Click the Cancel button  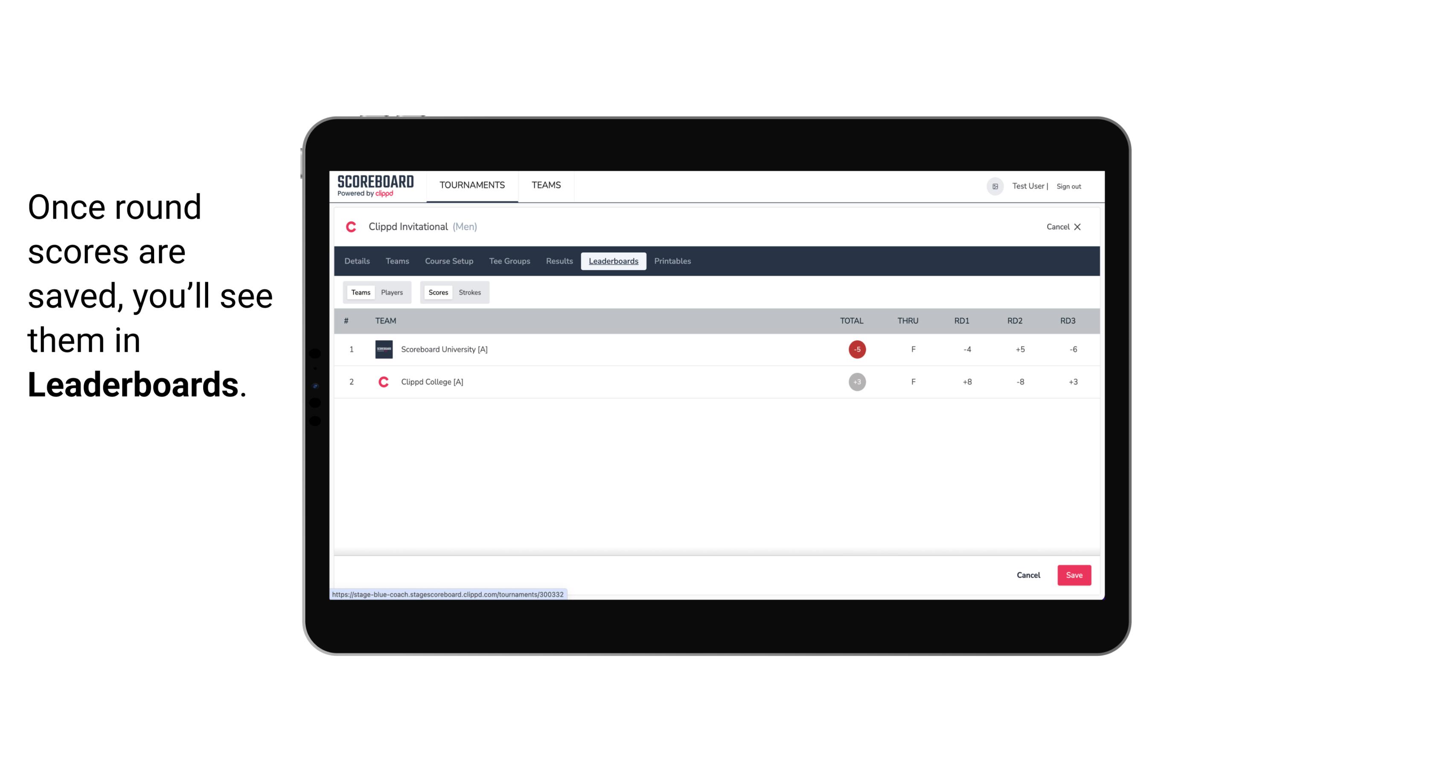(x=1028, y=575)
